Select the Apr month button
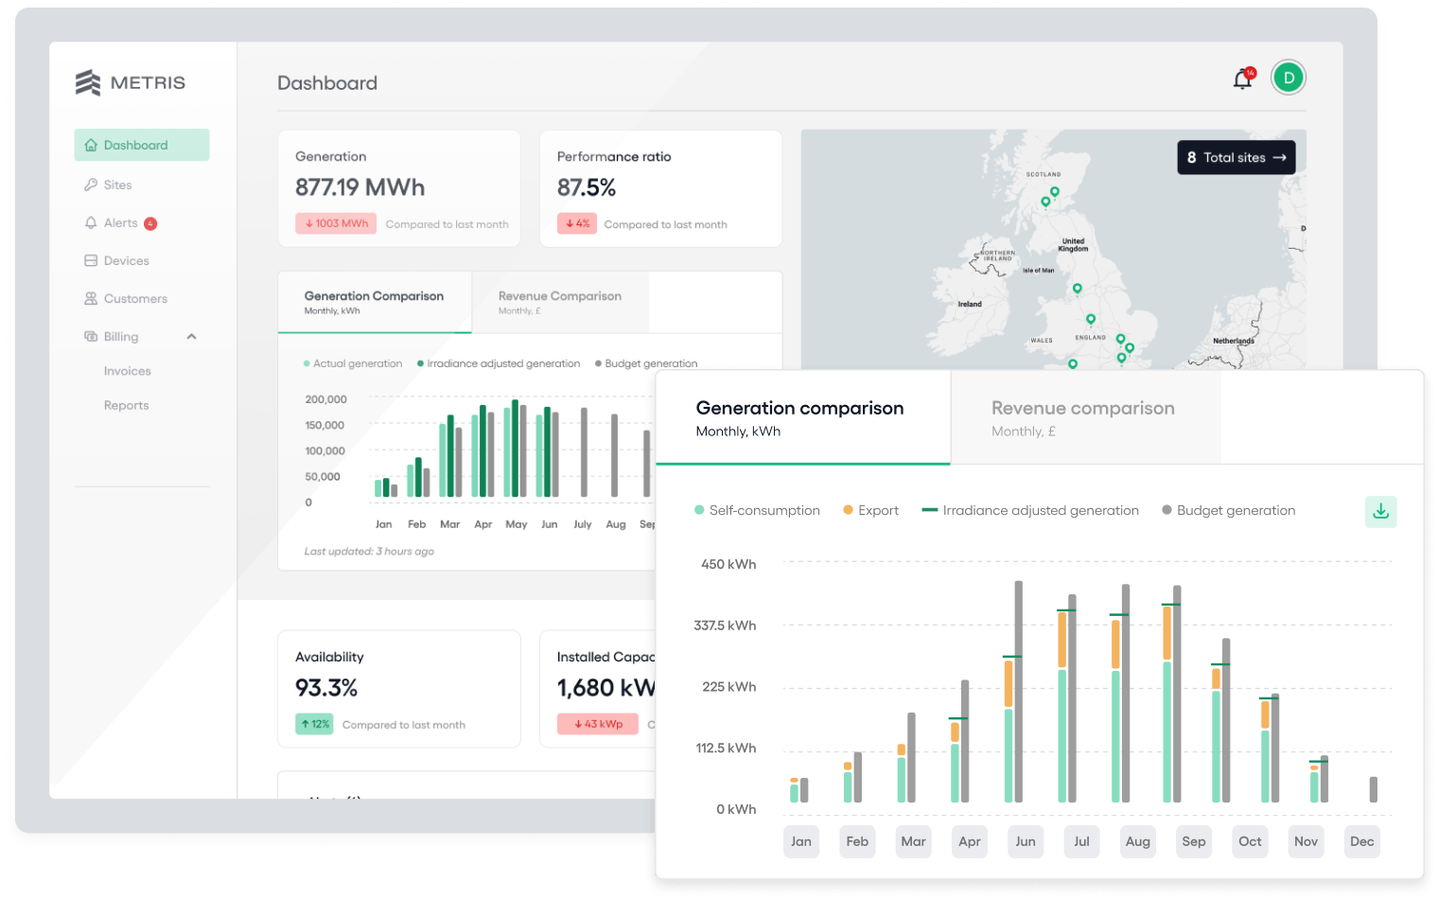This screenshot has height=899, width=1438. pyautogui.click(x=970, y=841)
